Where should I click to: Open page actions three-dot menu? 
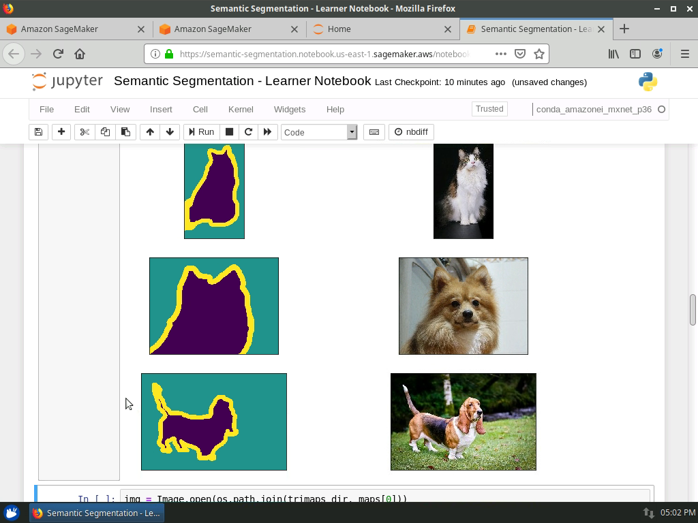pyautogui.click(x=501, y=54)
